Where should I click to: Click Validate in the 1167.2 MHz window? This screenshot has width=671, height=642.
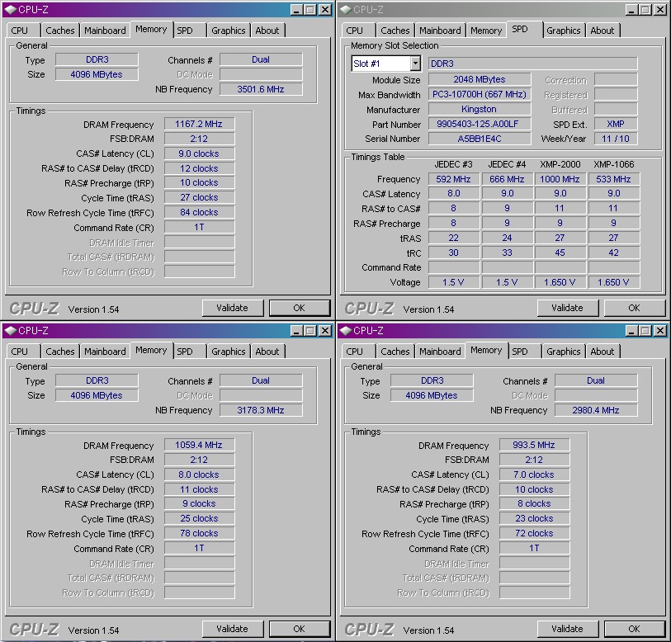click(233, 308)
